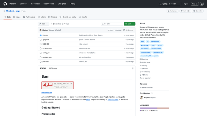207x116 pixels.
Task: Click the book icon beside Readme
Action: click(141, 59)
